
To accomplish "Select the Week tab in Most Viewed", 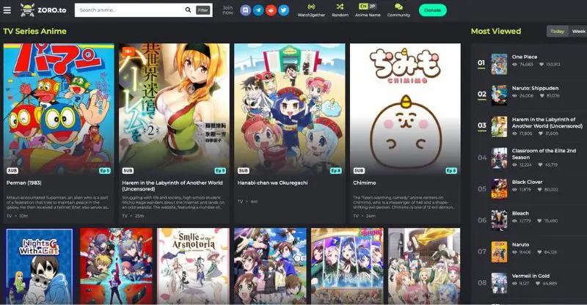I will pos(578,32).
